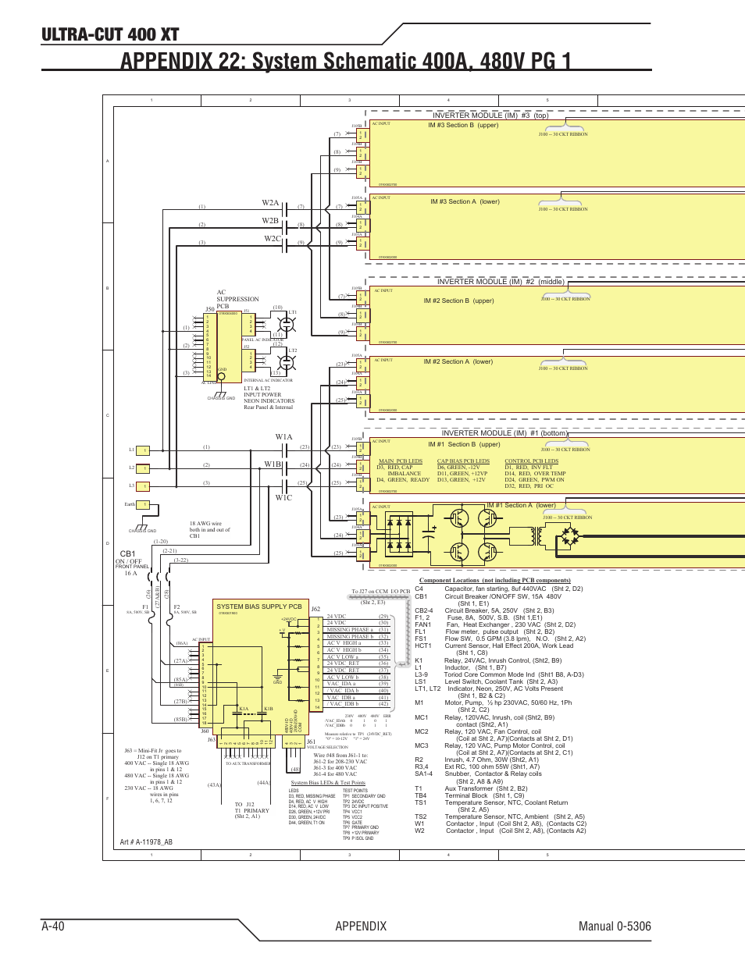
Task: Click the L1 input terminal box
Action: 143,450
